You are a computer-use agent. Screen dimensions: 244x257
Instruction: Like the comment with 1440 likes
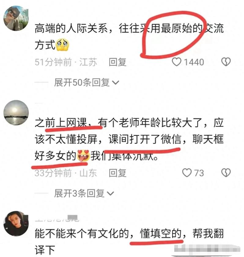(x=176, y=62)
